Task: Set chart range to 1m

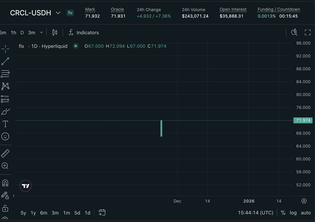Action: (67, 213)
